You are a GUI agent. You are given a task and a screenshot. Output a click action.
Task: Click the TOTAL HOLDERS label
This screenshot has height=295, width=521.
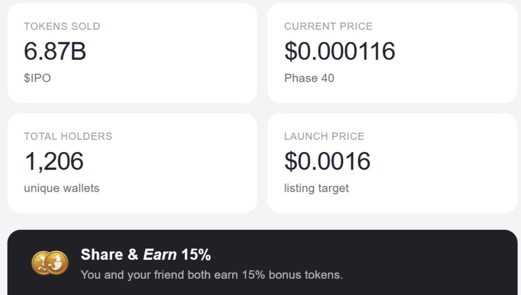point(68,136)
